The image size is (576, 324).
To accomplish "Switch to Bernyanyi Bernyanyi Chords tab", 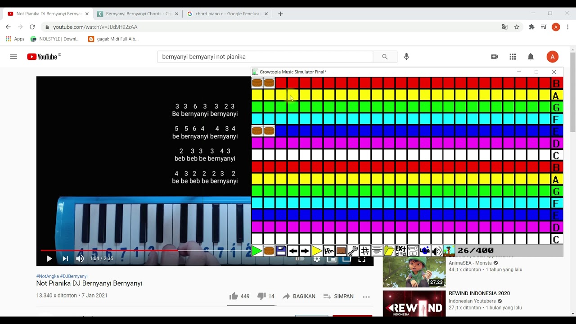I will [x=138, y=14].
